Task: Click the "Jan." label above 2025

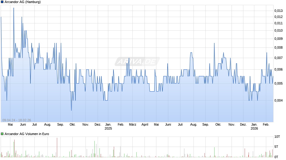Action: 108,124
